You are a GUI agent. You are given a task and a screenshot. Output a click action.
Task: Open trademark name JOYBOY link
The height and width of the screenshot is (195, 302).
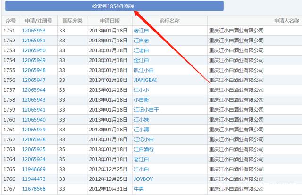coord(143,179)
